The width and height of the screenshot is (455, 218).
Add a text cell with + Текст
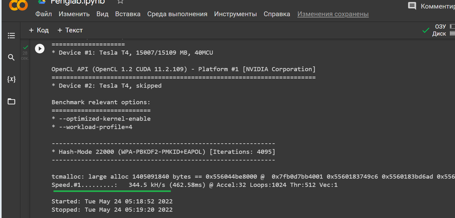70,30
